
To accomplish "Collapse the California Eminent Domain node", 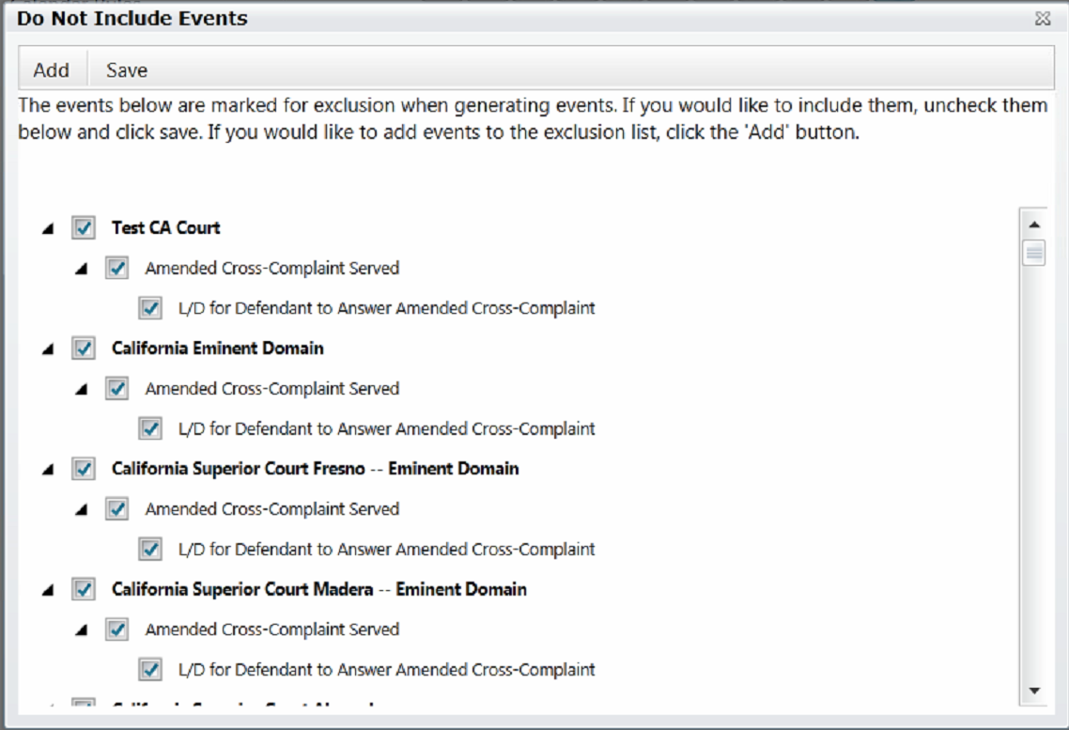I will pyautogui.click(x=48, y=349).
